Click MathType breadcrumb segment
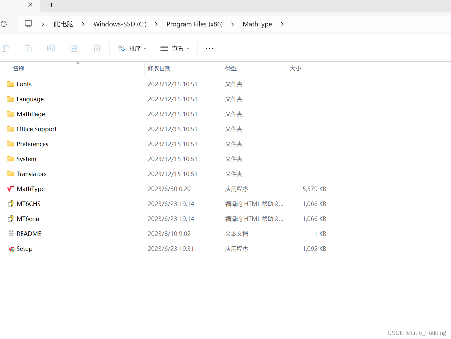 coord(257,24)
